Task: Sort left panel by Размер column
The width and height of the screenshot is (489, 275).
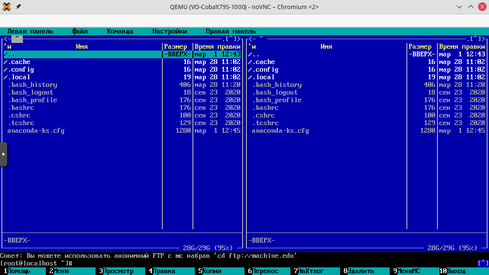Action: point(176,46)
